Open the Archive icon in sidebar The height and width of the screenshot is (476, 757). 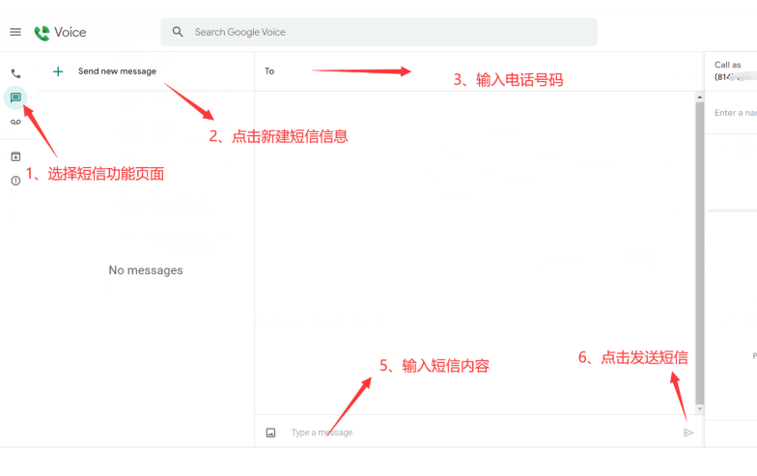point(15,156)
